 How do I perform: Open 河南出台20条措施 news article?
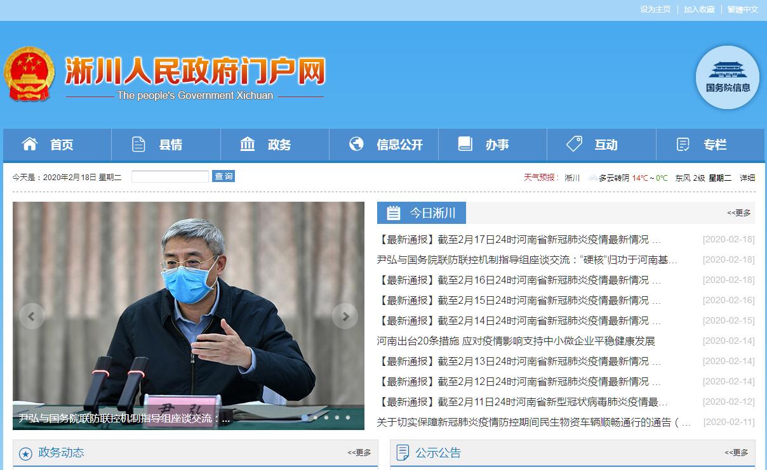point(516,341)
